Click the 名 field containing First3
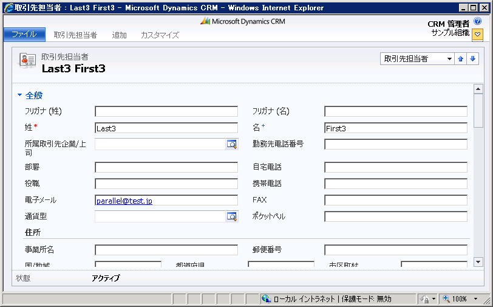This screenshot has width=493, height=307. (396, 128)
